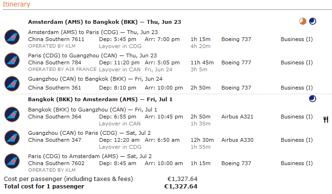Click the meal icon on the Bangkok–Guangzhou flight
The image size is (332, 194).
tap(326, 120)
